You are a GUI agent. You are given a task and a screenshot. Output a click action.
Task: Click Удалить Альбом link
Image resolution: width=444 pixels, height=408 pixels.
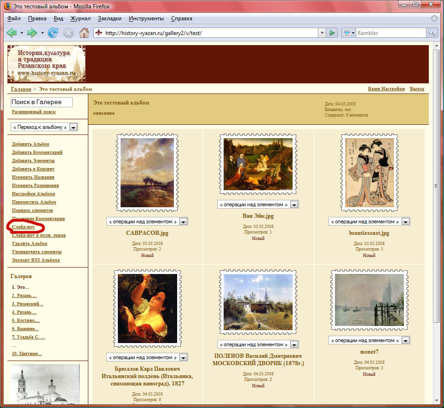29,244
